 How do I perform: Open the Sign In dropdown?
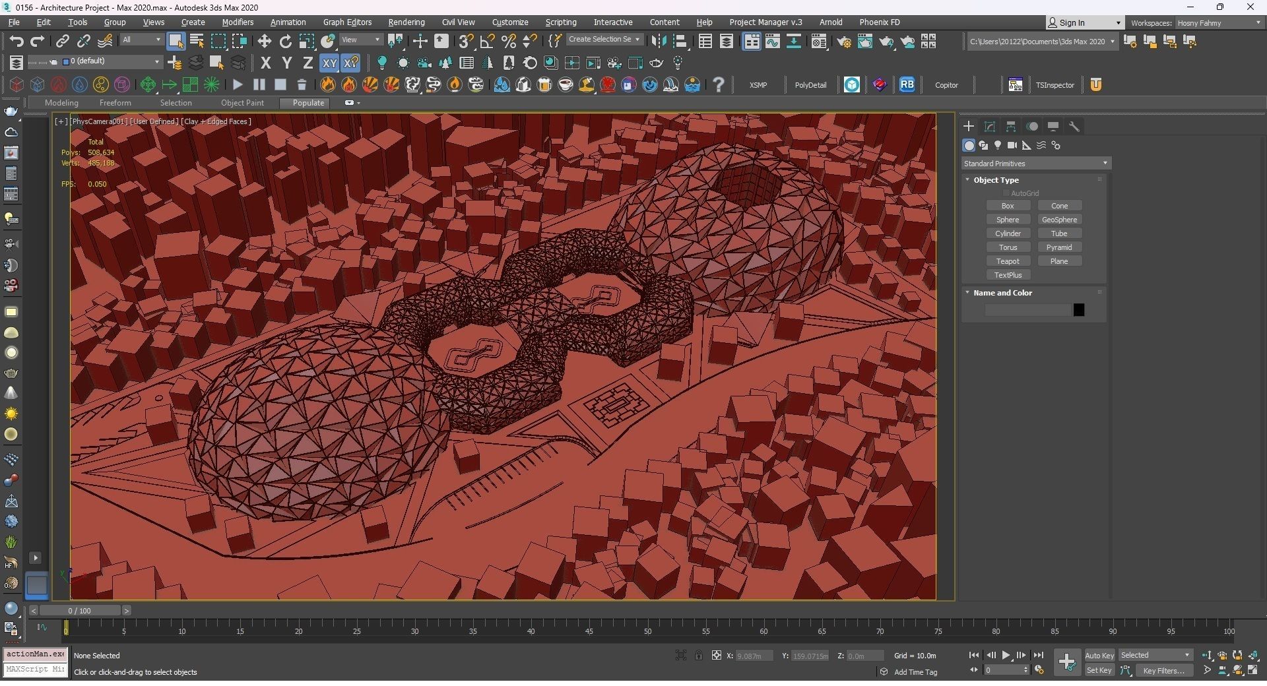tap(1085, 22)
